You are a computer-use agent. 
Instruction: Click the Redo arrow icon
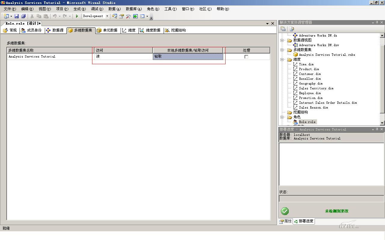[65, 16]
